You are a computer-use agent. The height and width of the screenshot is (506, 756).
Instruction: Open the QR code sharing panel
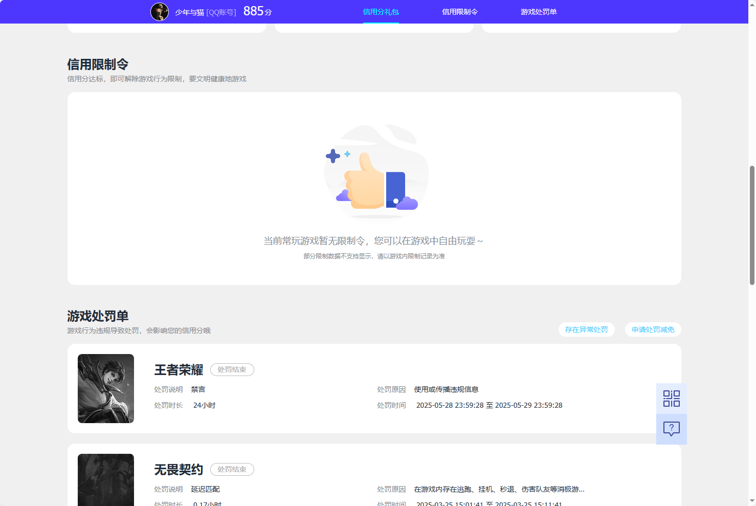pyautogui.click(x=671, y=398)
